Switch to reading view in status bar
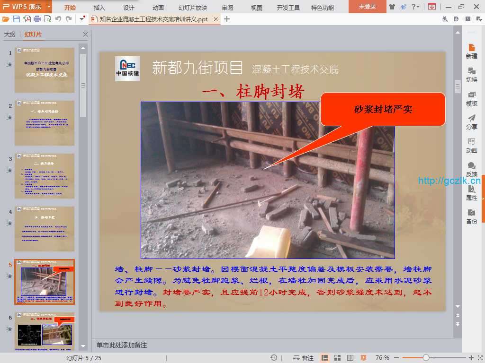Image resolution: width=485 pixels, height=363 pixels. tap(350, 358)
